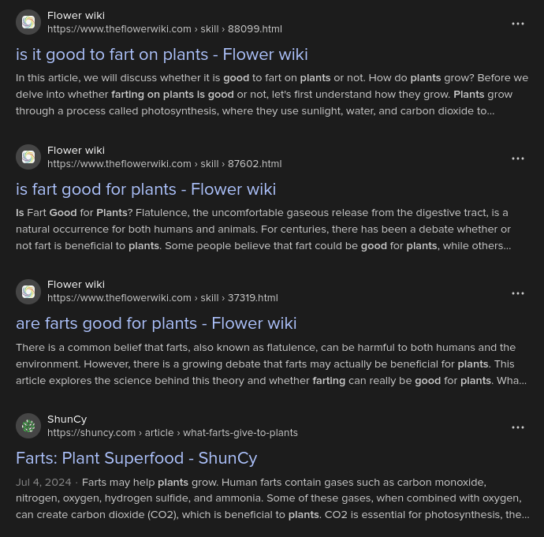Open more options for 87602.html result
This screenshot has height=537, width=544.
518,158
